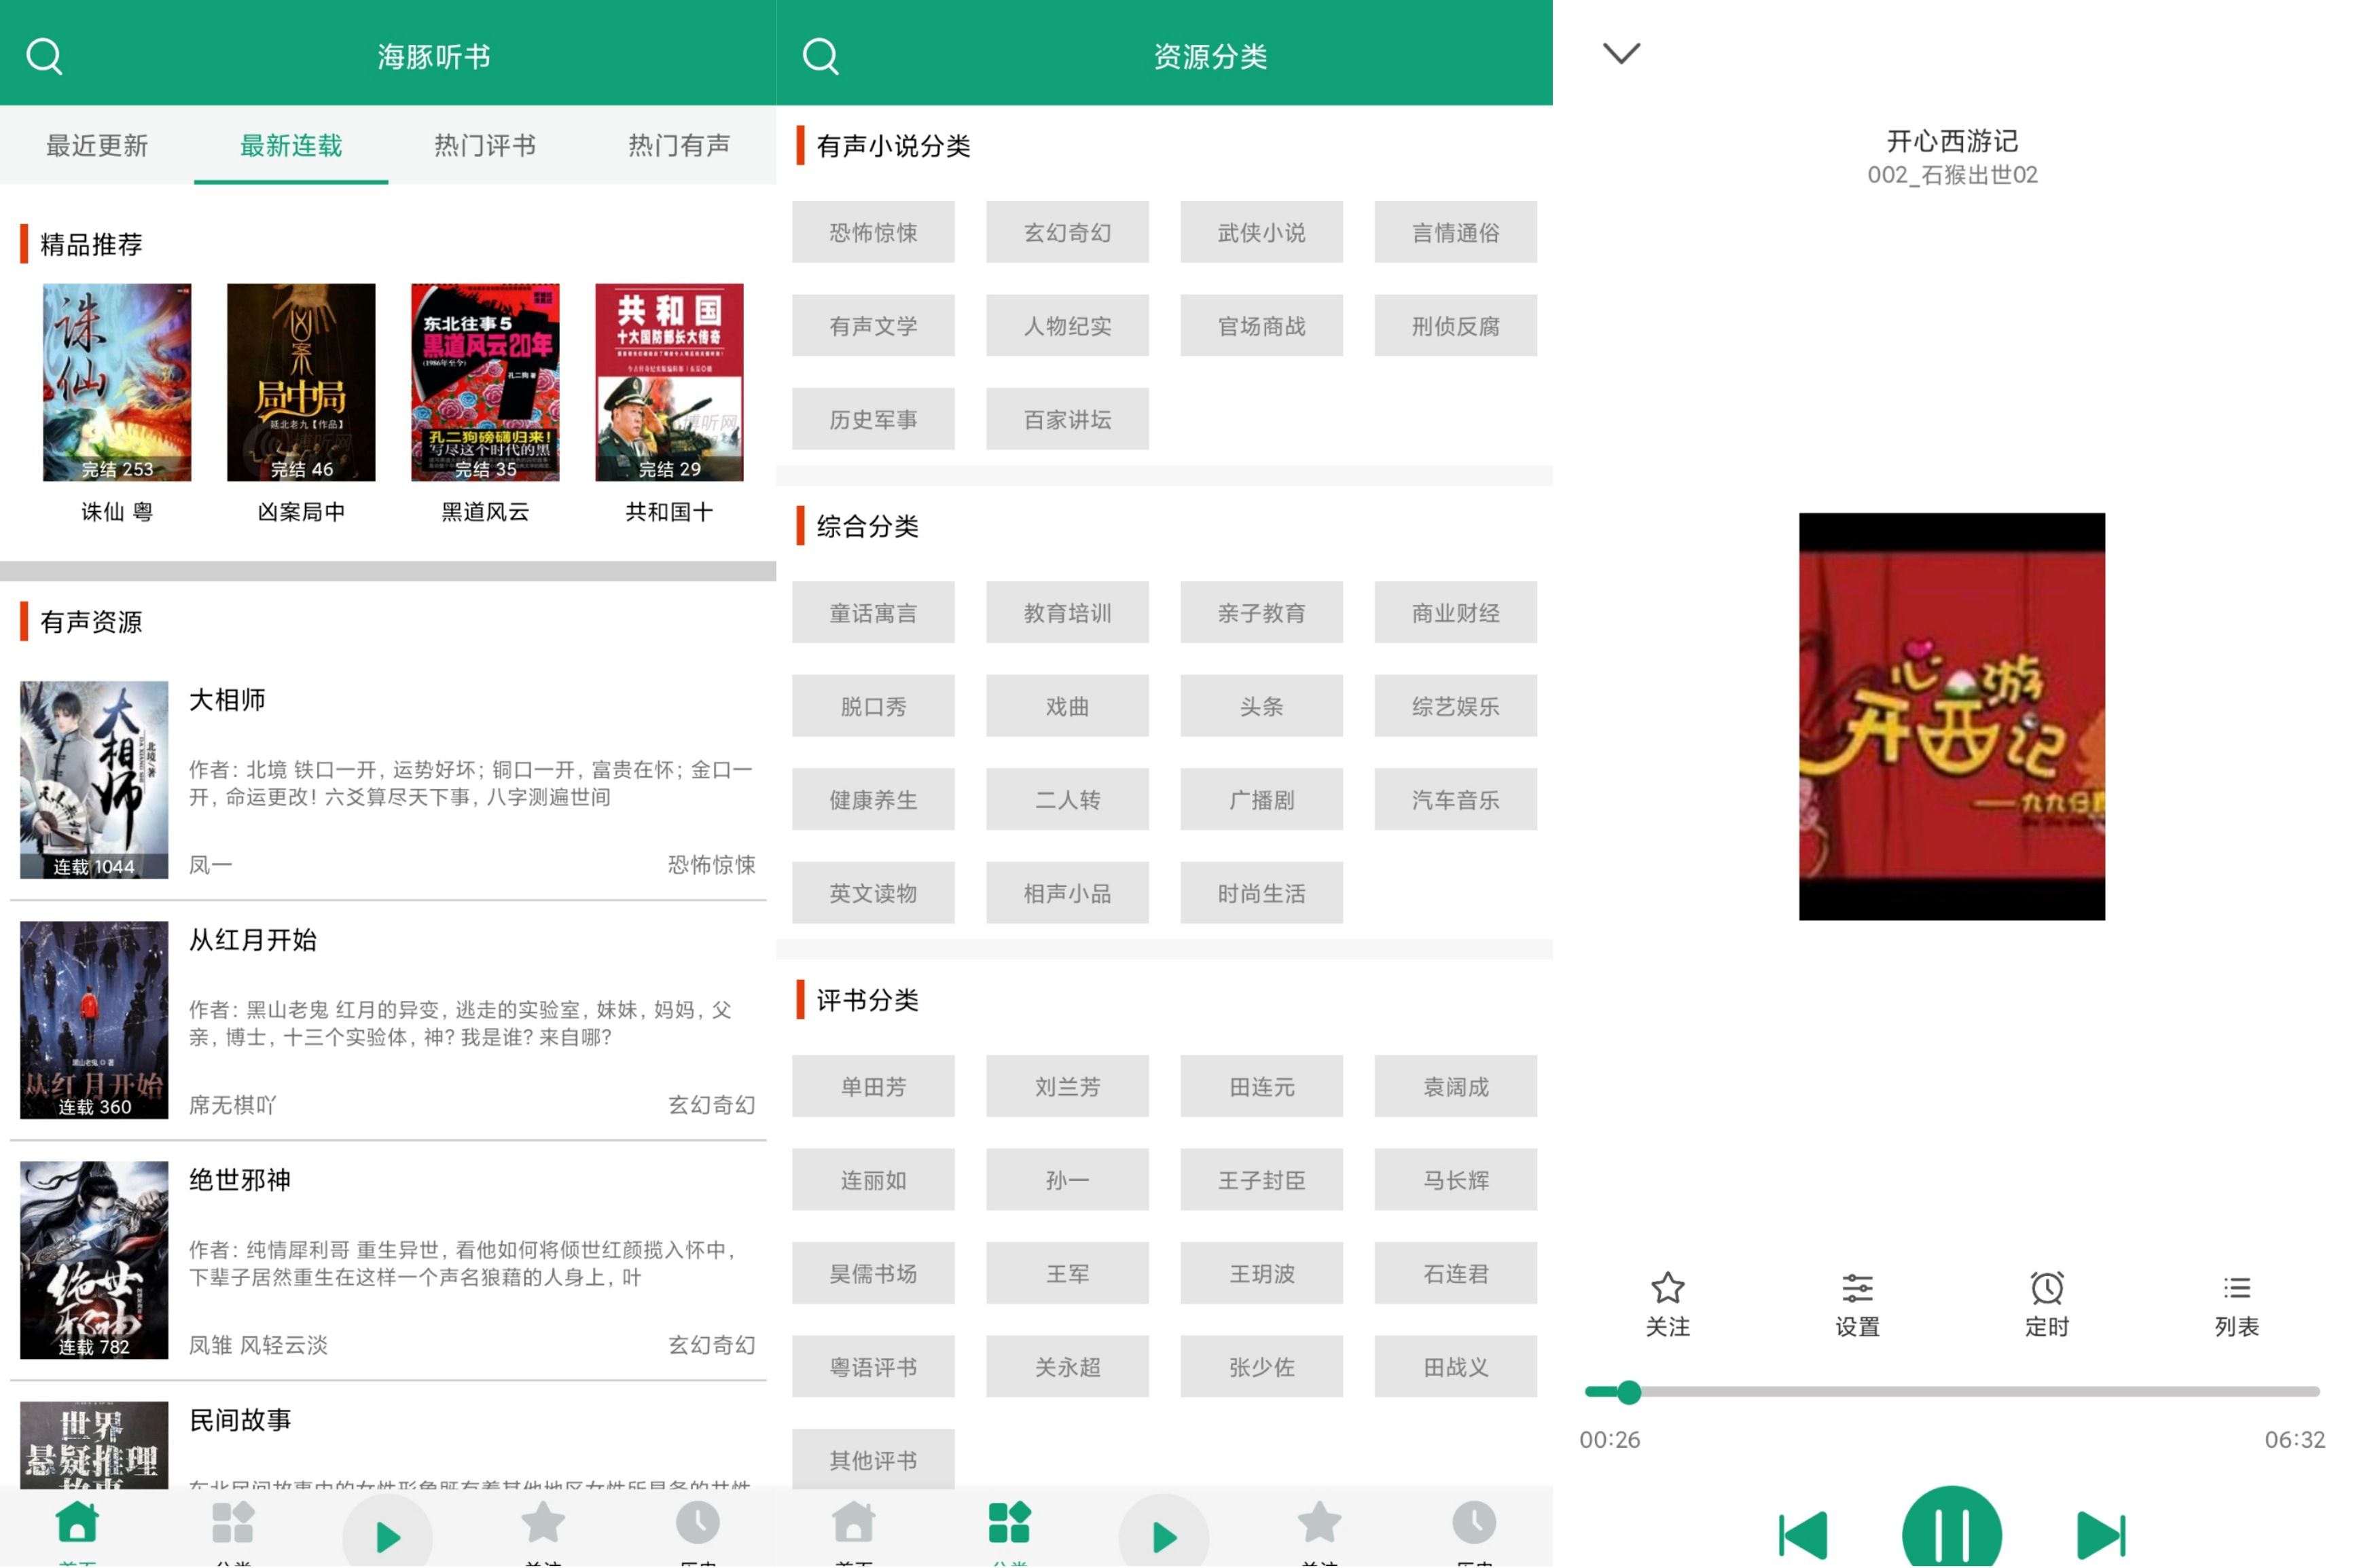Select the 恐怖惊悚 audiobook category
The image size is (2353, 1568).
click(873, 231)
